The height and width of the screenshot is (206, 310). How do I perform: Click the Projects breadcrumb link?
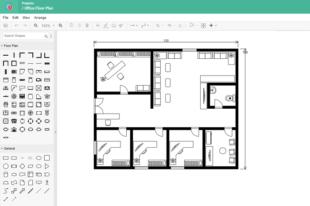click(28, 3)
